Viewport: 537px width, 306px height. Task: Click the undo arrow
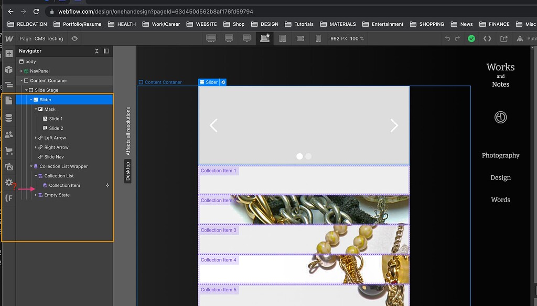(447, 38)
